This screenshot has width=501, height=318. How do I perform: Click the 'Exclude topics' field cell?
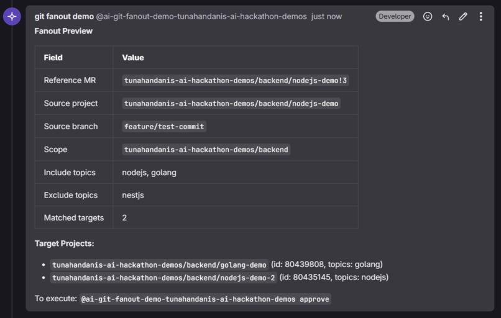(74, 195)
